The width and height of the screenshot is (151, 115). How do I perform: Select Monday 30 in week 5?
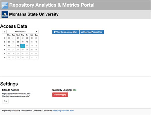(9, 38)
